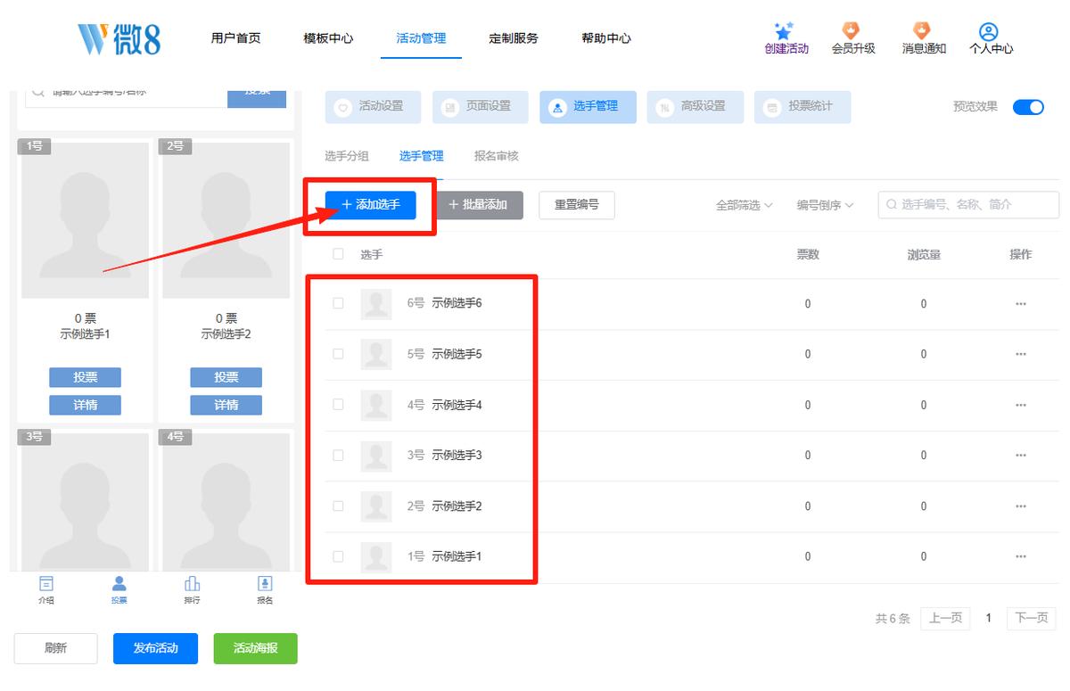The image size is (1070, 691).
Task: Go to 下一页 in pagination
Action: 1032,619
